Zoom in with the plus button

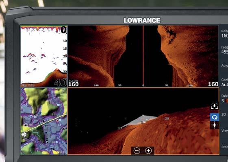[x=148, y=151]
